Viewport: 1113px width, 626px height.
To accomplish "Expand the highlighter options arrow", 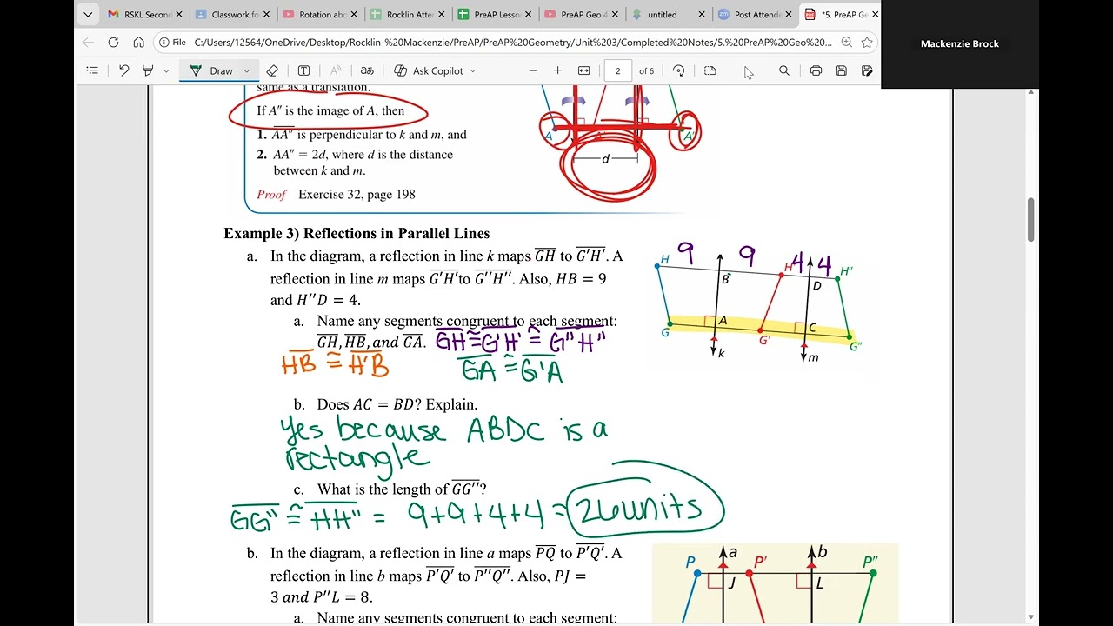I will (166, 71).
